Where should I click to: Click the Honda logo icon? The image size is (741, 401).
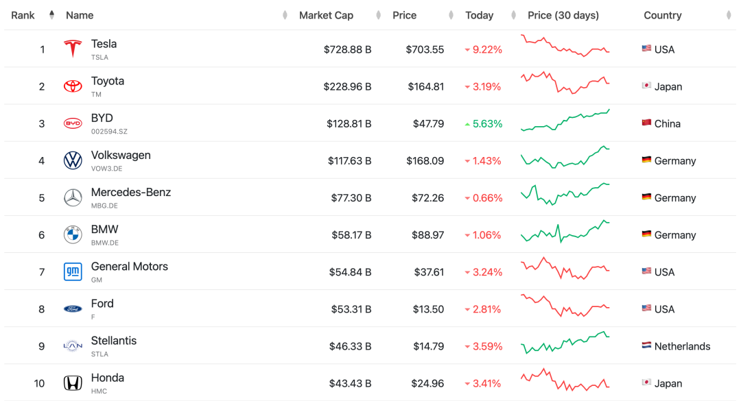(x=73, y=383)
